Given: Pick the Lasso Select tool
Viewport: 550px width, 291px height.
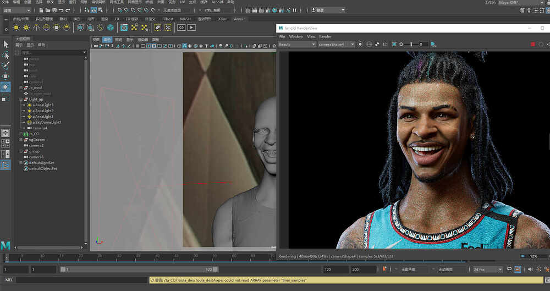Looking at the screenshot, I should click(5, 55).
